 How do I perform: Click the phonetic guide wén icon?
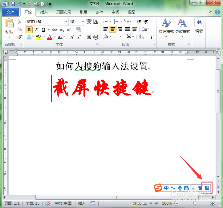89,22
